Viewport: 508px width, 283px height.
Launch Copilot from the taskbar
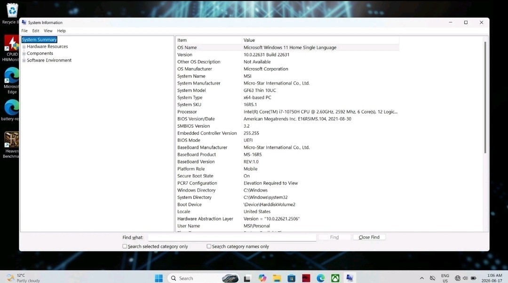pos(262,278)
